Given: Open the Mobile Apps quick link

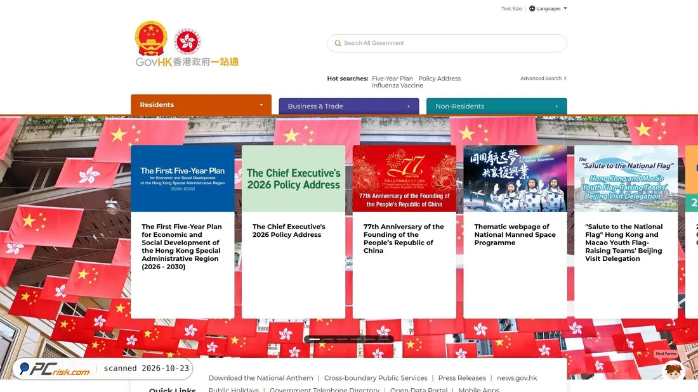Looking at the screenshot, I should click(479, 389).
